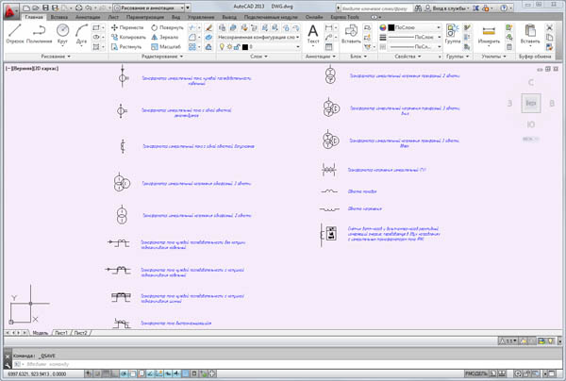The image size is (566, 381).
Task: Open the ПоСлою color swatch dropdown
Action: (x=408, y=27)
